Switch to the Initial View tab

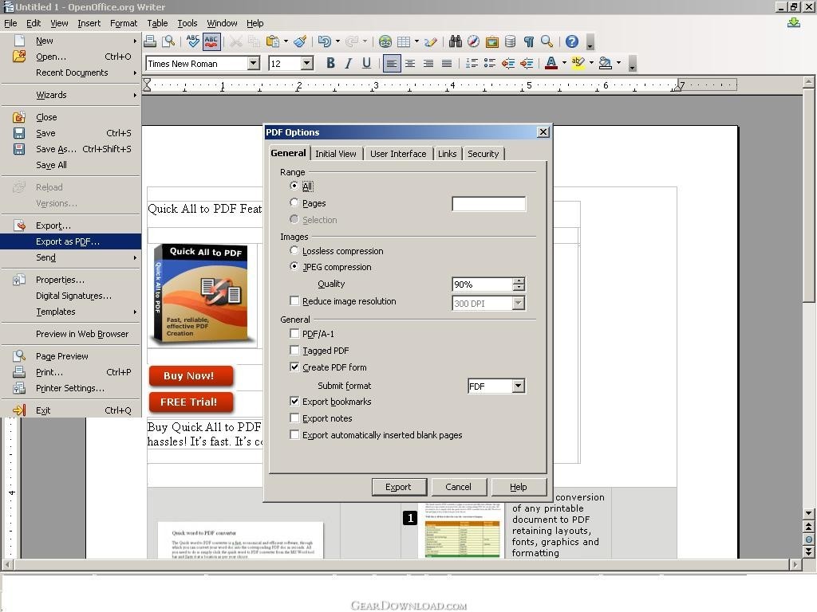coord(336,154)
